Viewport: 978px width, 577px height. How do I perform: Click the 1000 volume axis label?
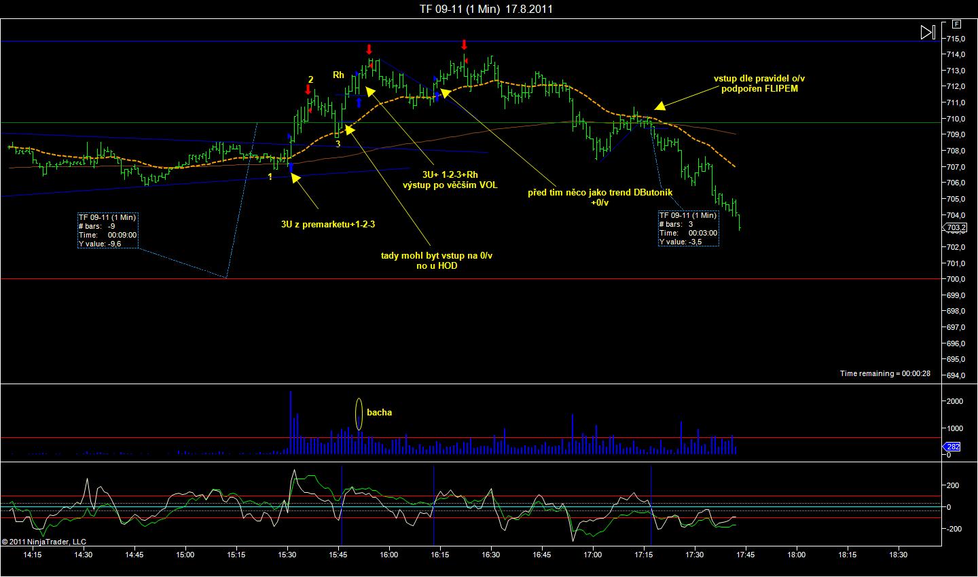click(954, 428)
